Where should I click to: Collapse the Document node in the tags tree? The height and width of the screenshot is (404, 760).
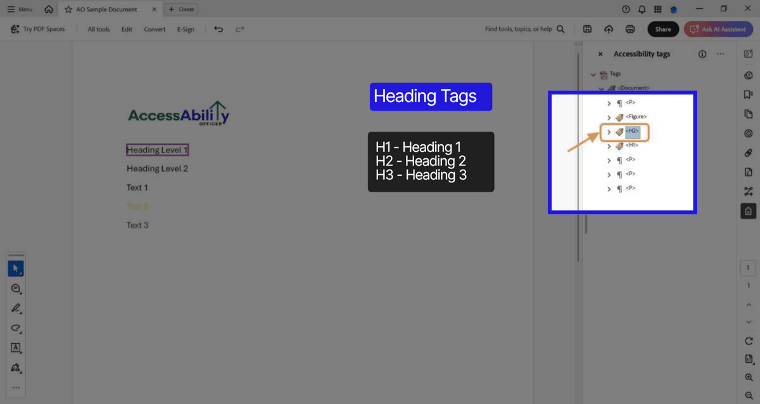click(x=602, y=87)
